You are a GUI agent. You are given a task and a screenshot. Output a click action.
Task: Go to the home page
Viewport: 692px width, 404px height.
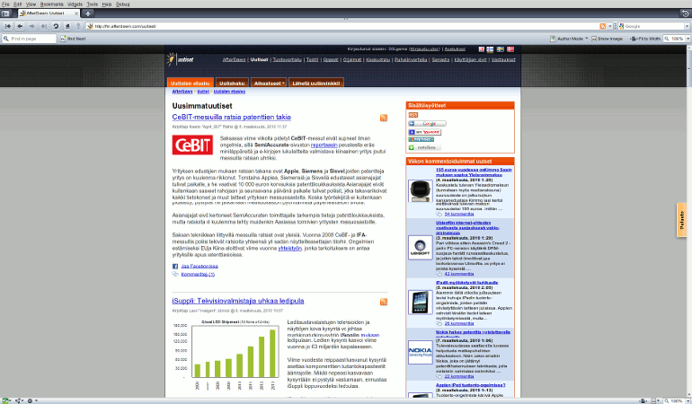coord(67,26)
